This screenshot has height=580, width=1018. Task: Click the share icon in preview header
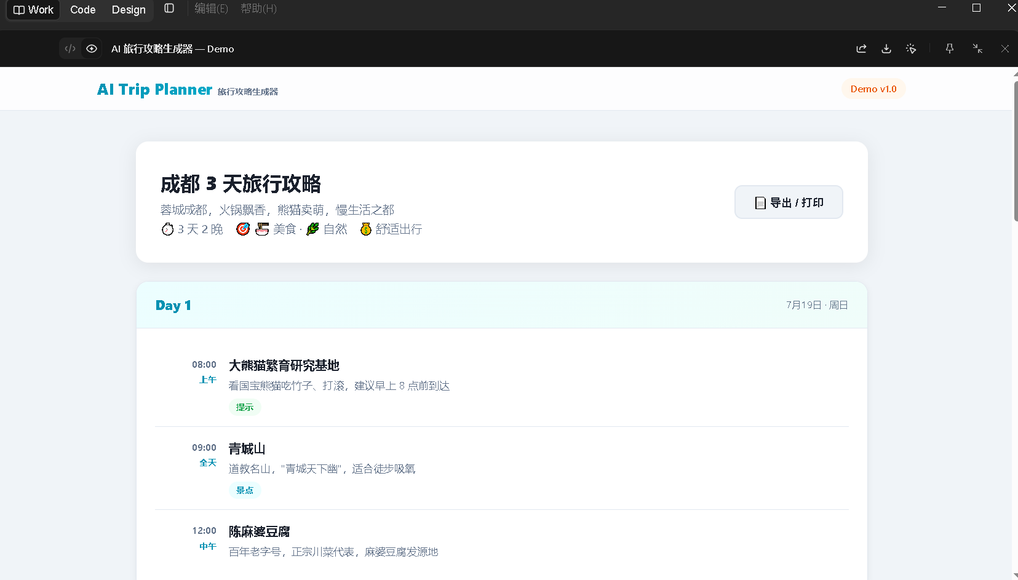pyautogui.click(x=861, y=49)
